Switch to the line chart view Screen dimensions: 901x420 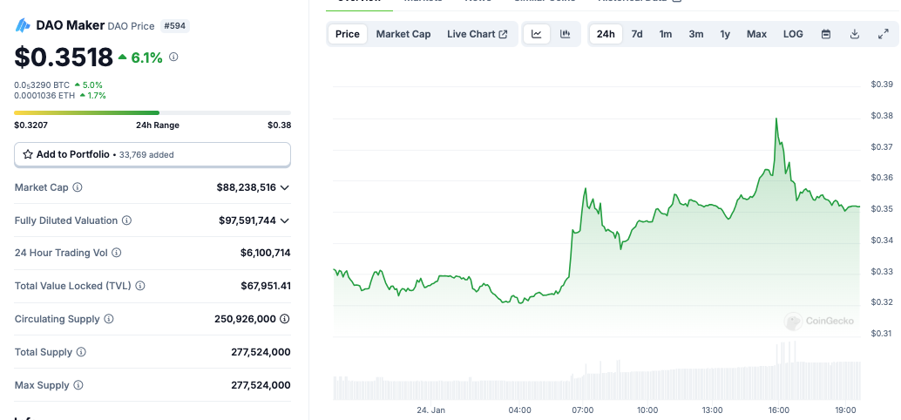(537, 34)
